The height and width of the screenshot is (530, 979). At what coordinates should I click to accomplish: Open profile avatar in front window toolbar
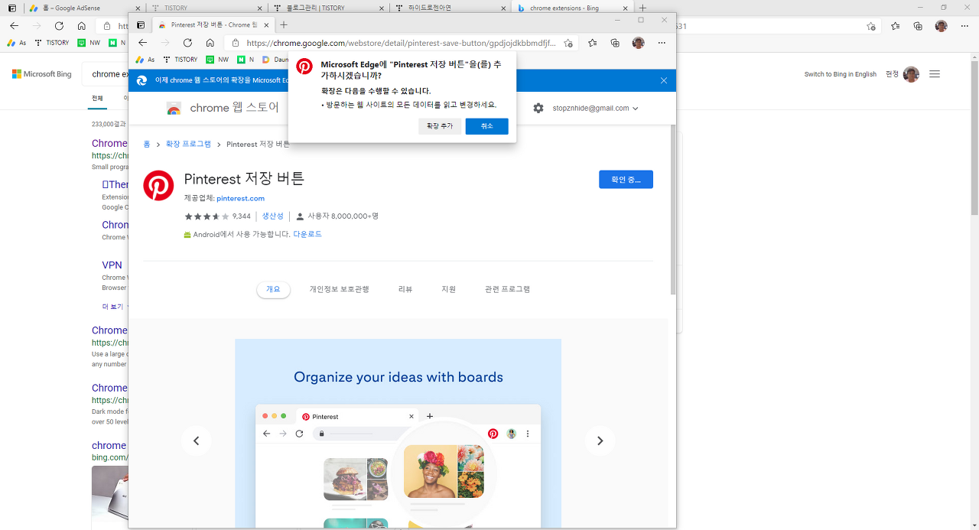point(638,43)
